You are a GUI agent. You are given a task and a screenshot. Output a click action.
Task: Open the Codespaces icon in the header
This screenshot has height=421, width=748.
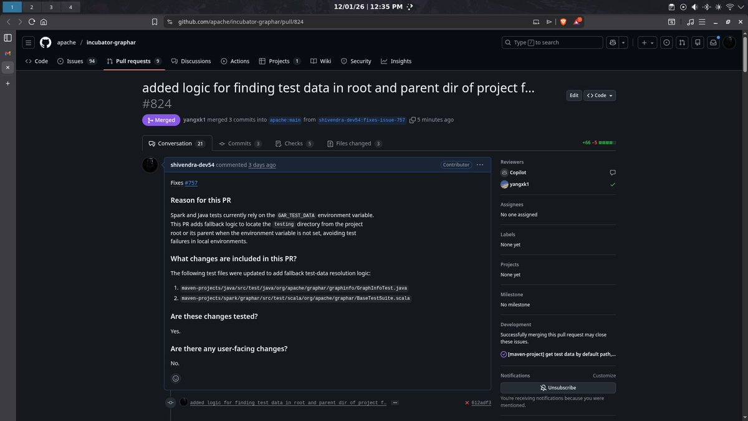click(698, 42)
